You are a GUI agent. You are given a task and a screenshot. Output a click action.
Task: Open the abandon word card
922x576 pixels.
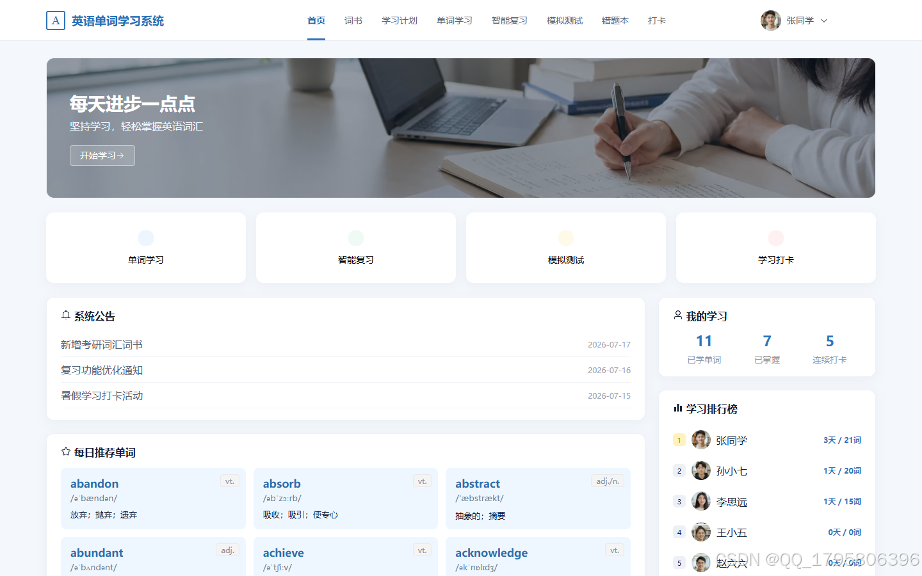coord(153,499)
